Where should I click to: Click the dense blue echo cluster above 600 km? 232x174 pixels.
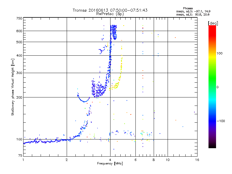point(114,32)
